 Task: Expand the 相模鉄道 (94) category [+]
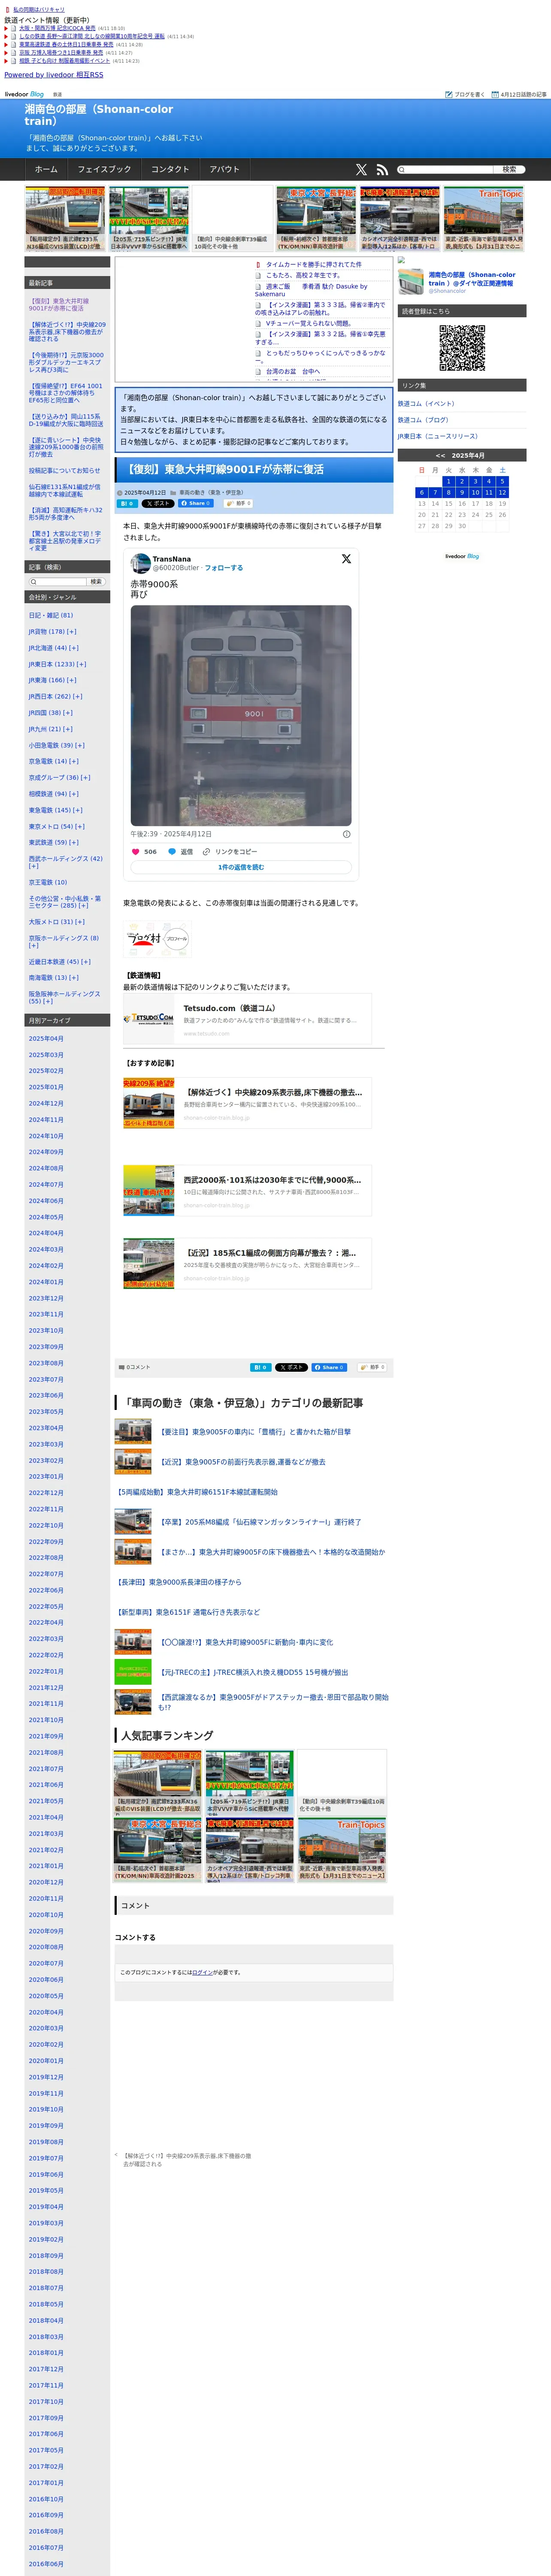tap(74, 794)
